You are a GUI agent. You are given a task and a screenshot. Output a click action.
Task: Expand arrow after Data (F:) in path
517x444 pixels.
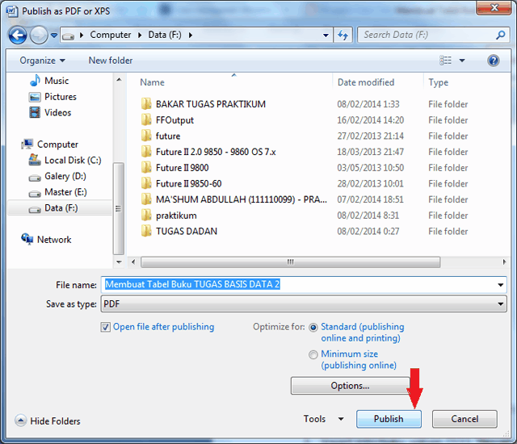coord(191,35)
